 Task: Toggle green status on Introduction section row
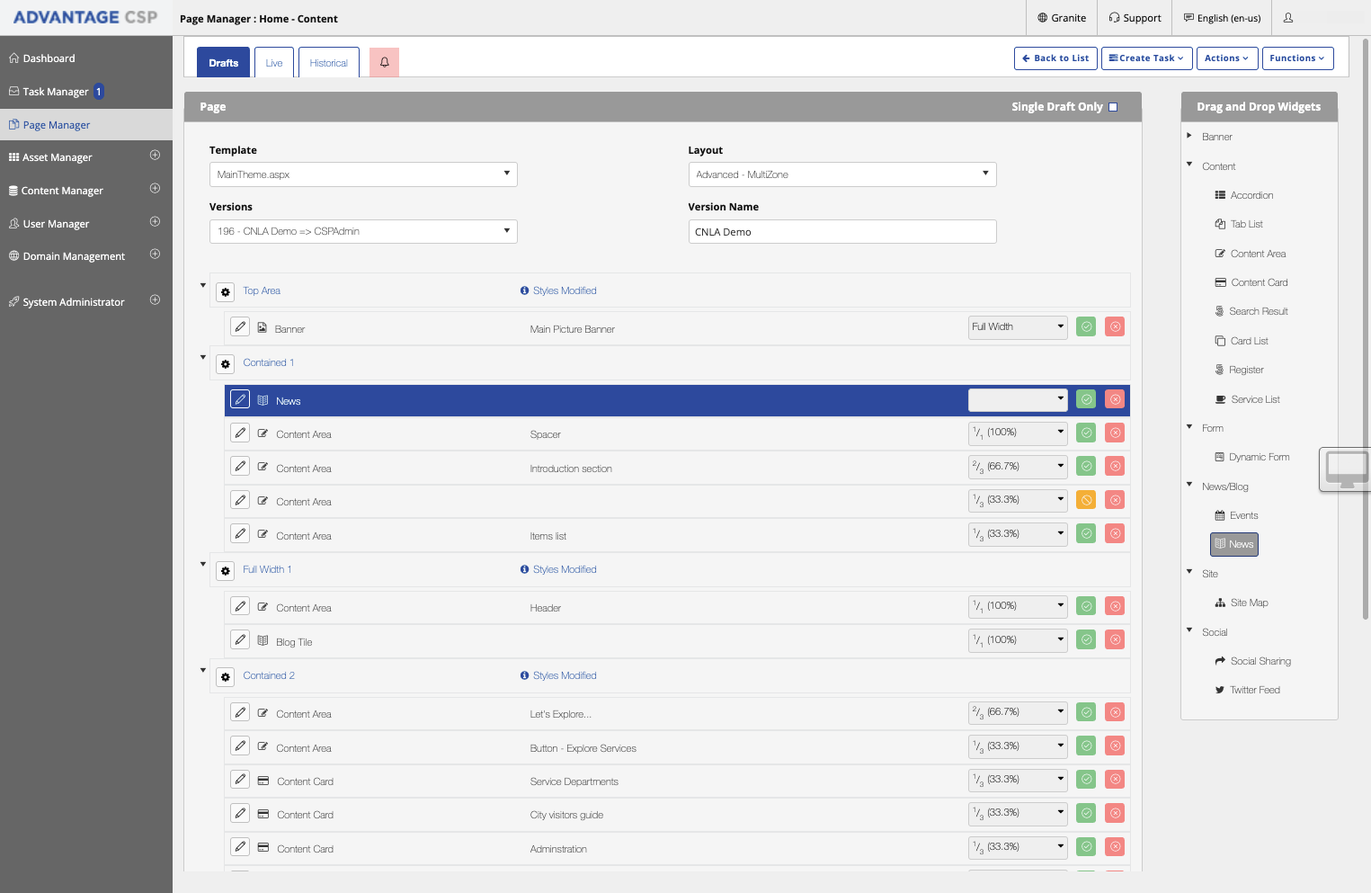click(1086, 467)
